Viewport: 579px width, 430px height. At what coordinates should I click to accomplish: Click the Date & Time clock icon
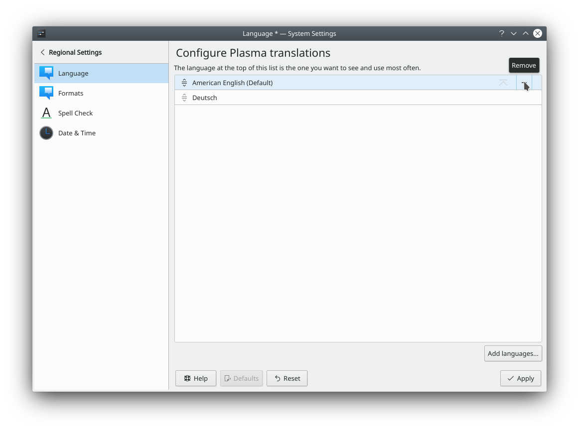46,133
